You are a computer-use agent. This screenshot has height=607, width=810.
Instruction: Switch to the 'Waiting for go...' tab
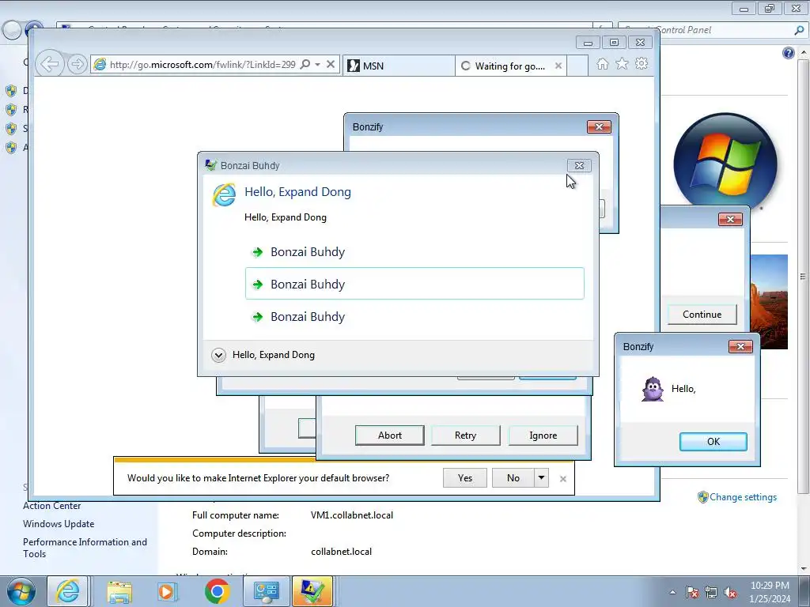click(510, 66)
